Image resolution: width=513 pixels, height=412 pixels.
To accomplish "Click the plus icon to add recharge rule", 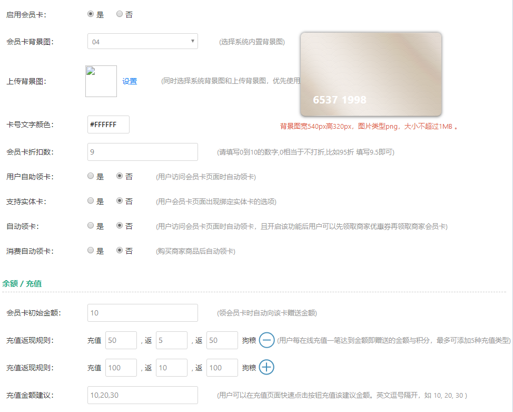I will click(267, 368).
